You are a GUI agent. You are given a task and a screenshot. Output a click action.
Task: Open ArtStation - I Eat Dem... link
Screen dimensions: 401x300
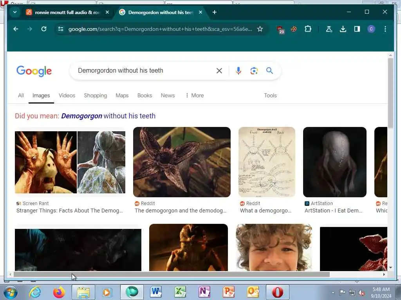coord(334,211)
